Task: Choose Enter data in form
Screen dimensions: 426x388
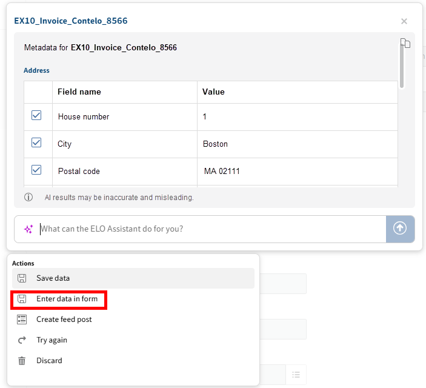Action: pyautogui.click(x=133, y=299)
